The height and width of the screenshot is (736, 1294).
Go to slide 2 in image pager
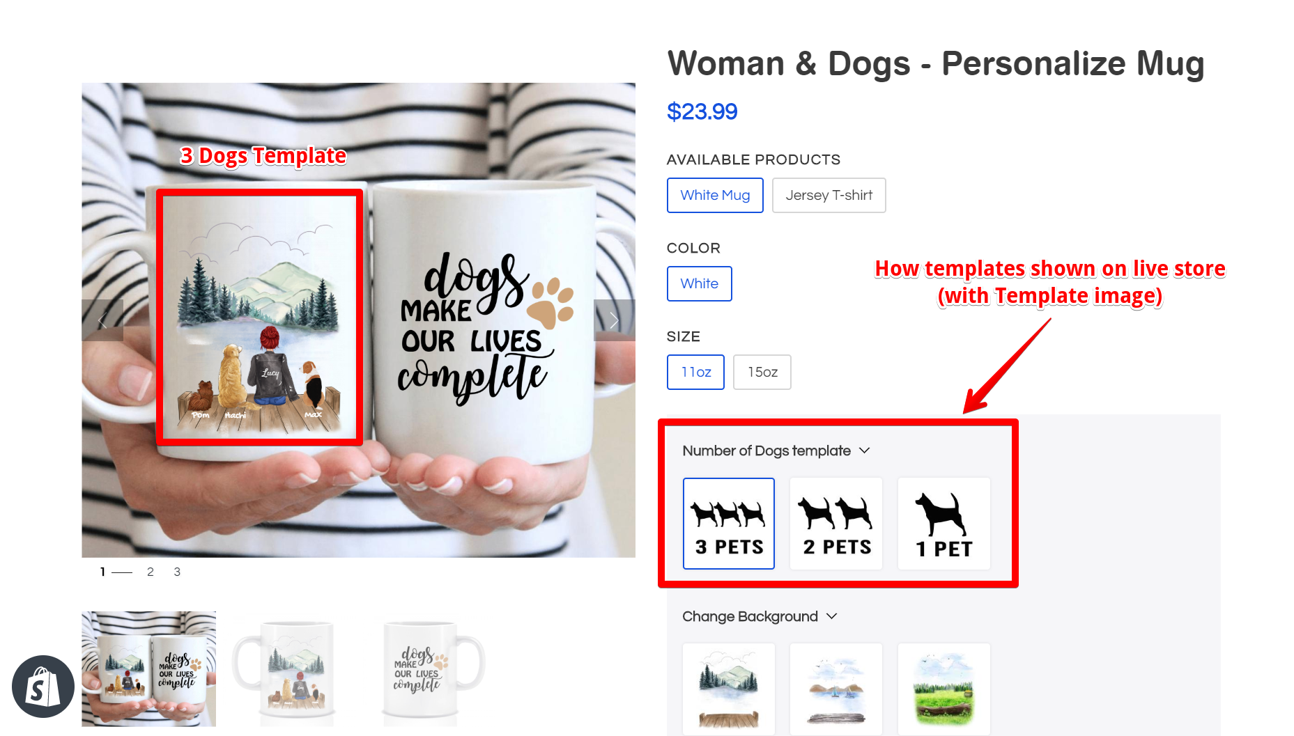[x=151, y=572]
